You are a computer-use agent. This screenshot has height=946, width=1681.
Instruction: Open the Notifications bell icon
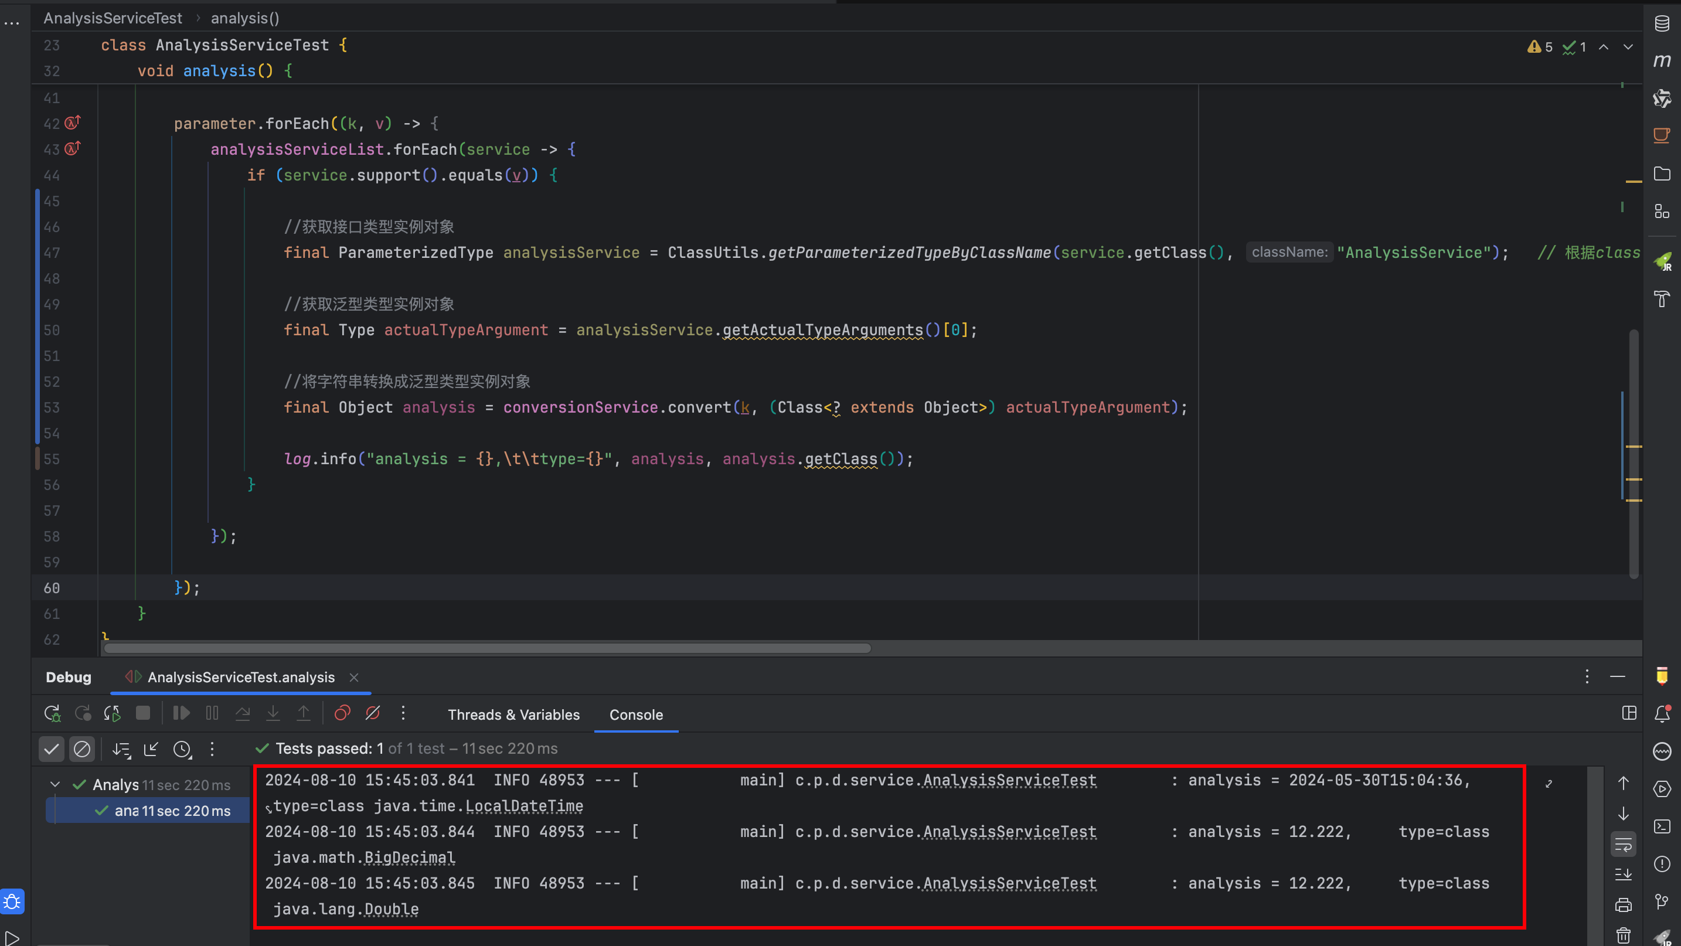[x=1662, y=714]
